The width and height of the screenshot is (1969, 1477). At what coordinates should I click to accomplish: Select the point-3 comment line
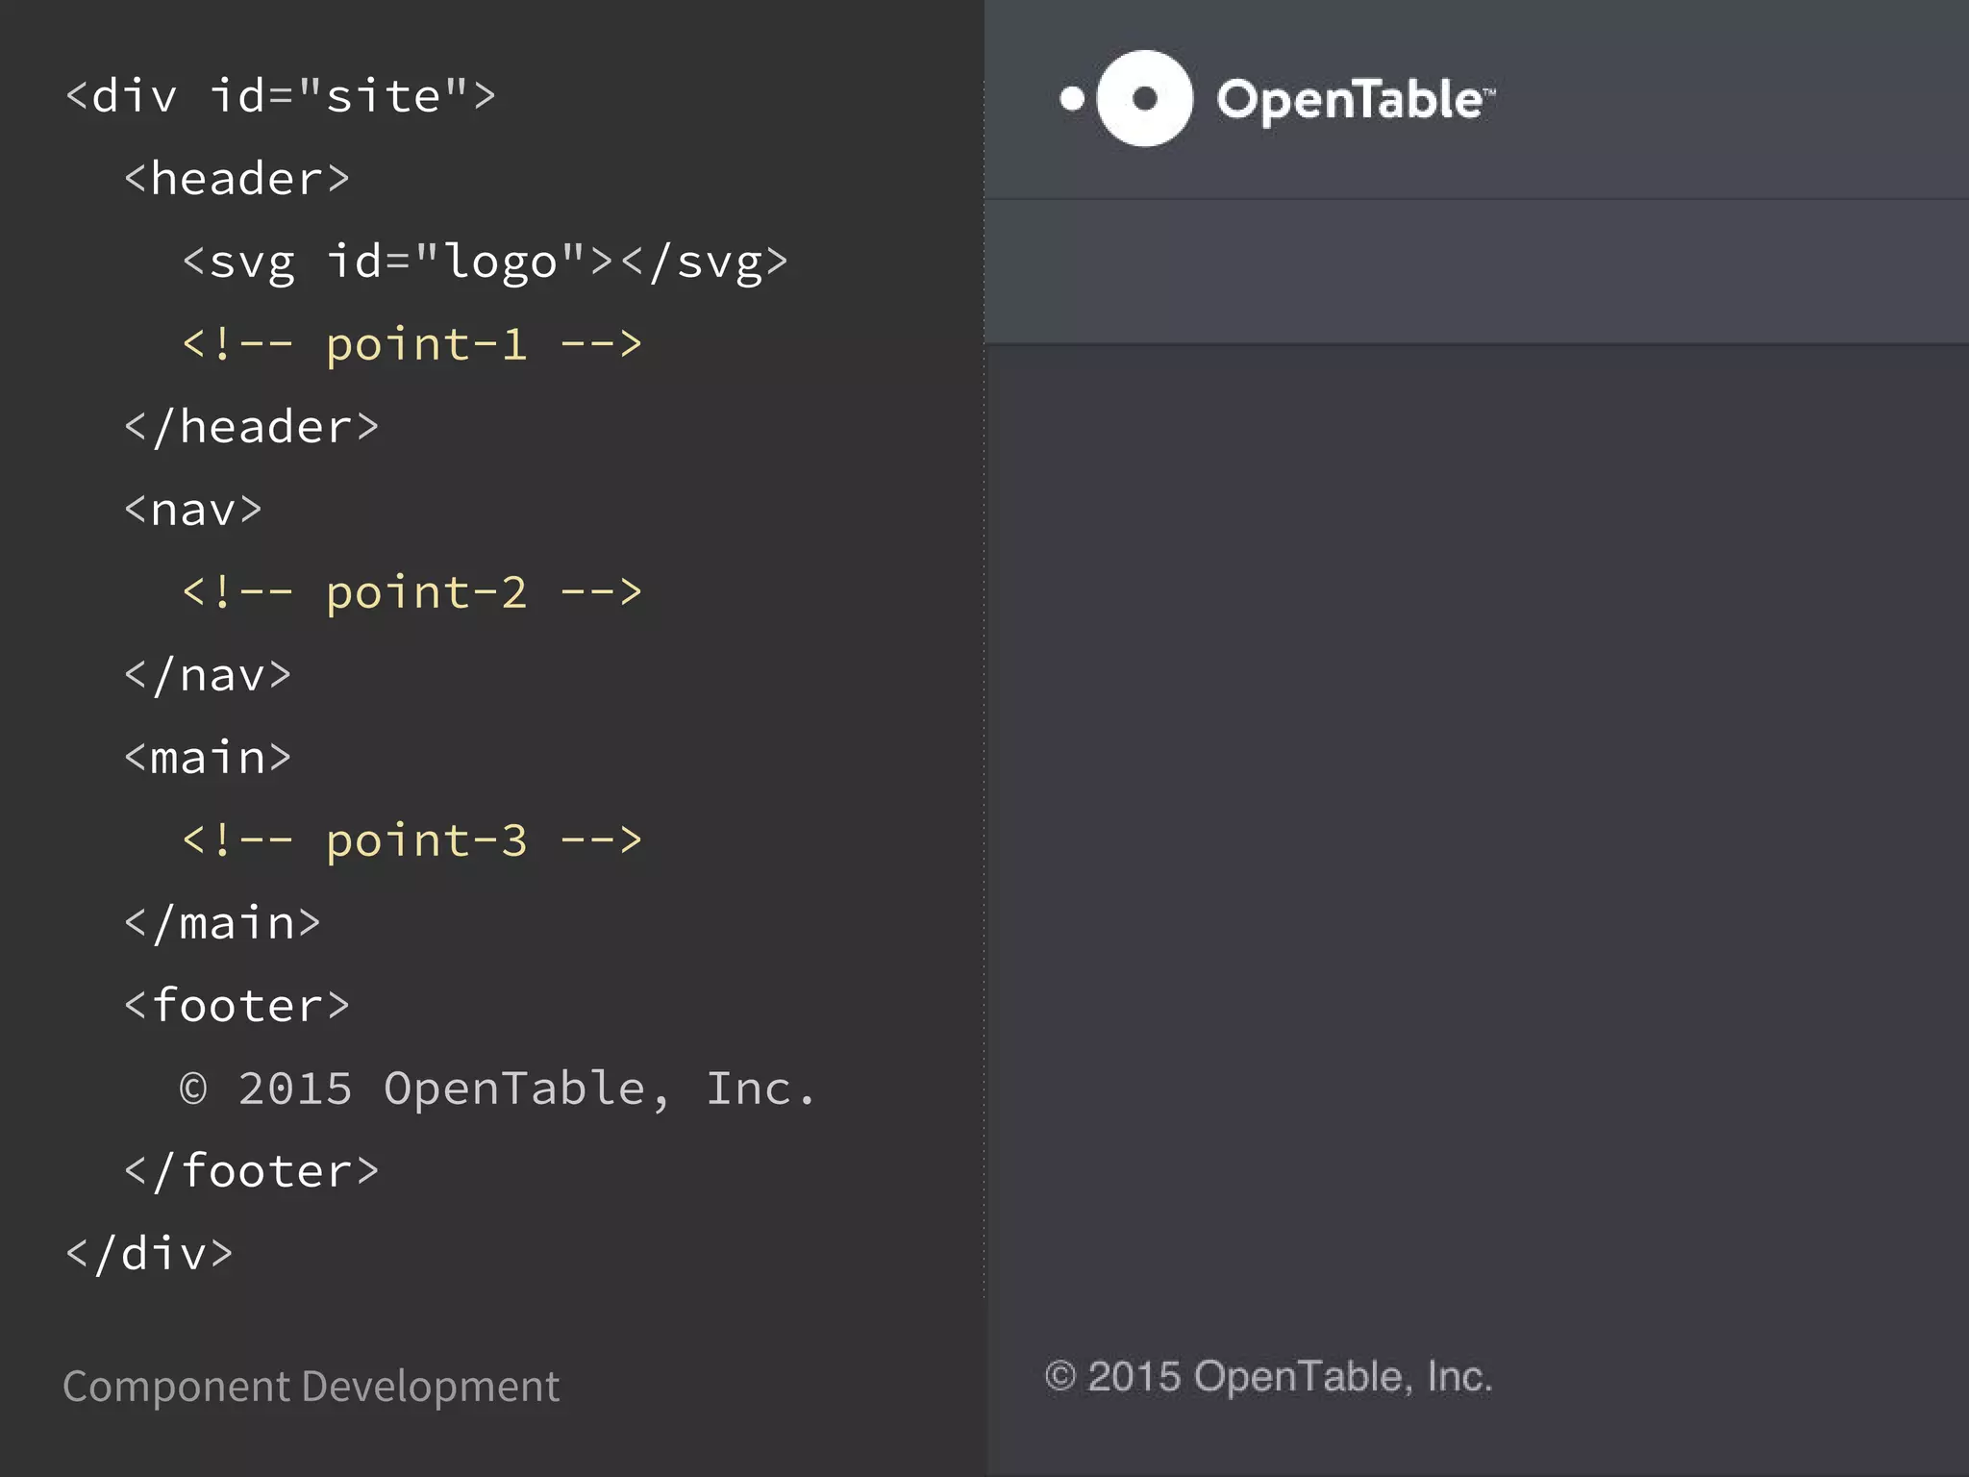click(x=411, y=840)
